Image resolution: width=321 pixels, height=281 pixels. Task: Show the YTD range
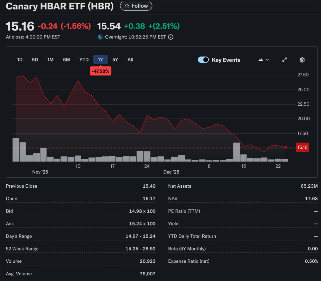click(84, 60)
